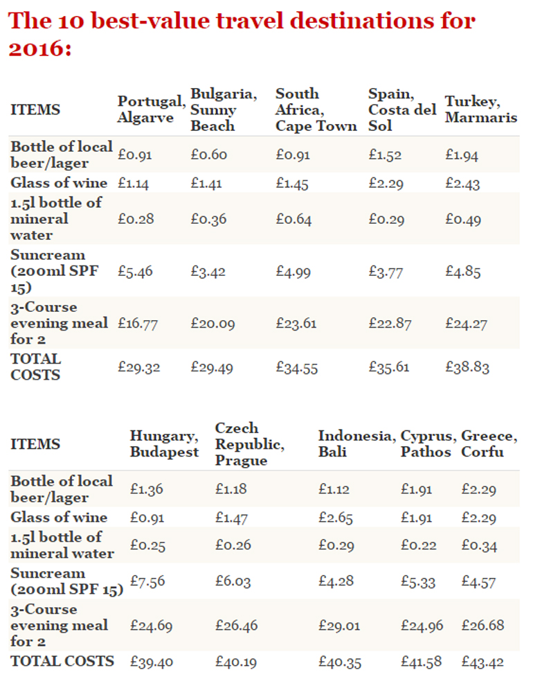
Task: Select the Cyprus, Pathos column header
Action: [x=428, y=444]
